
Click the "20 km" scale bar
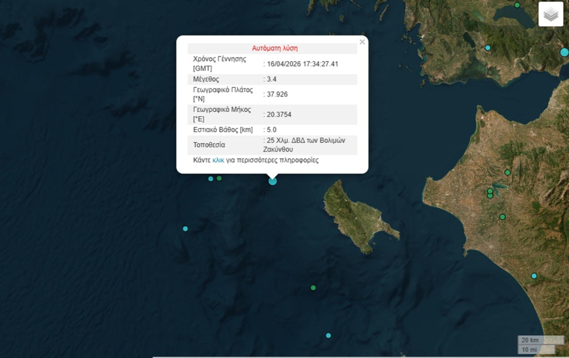tap(530, 340)
